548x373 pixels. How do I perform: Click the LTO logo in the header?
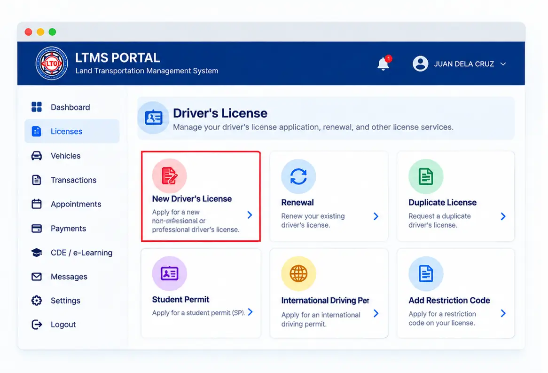(x=52, y=63)
